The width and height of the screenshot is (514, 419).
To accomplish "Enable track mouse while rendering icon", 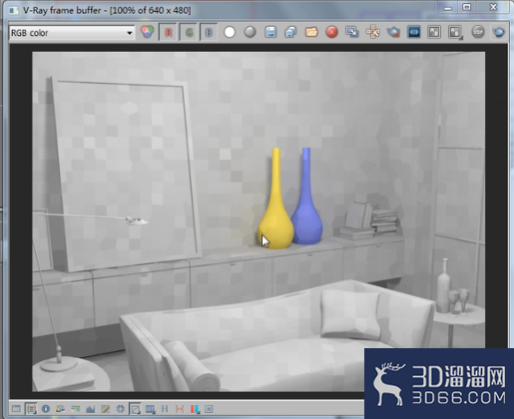I will click(x=372, y=32).
